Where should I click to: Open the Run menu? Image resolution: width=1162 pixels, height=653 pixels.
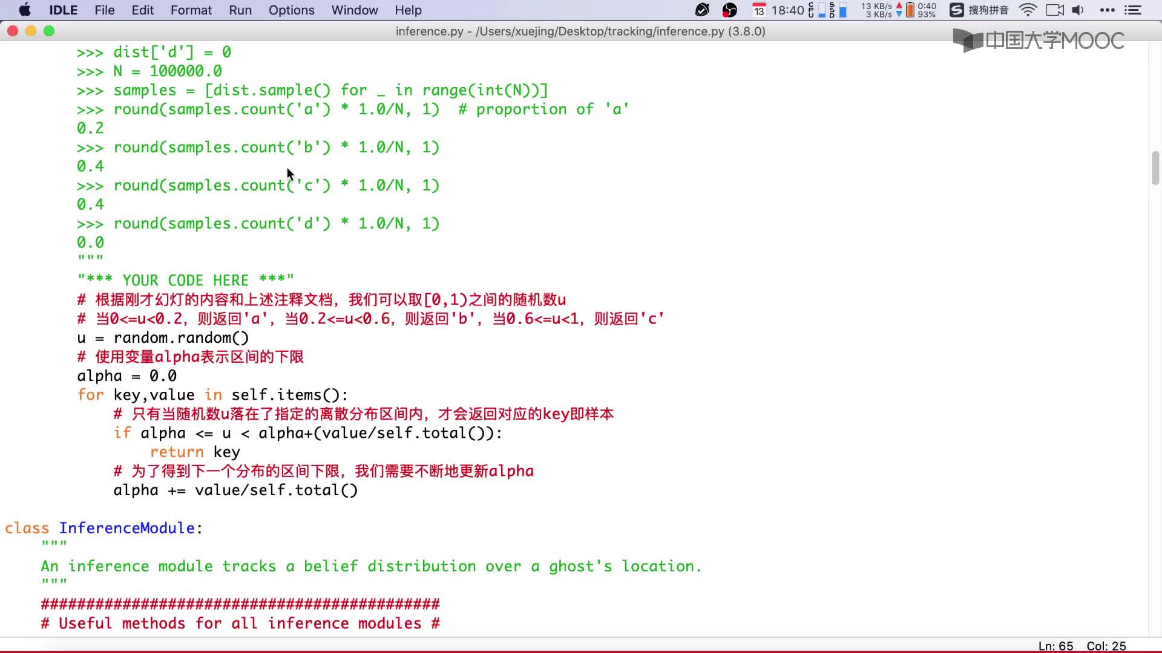coord(240,10)
